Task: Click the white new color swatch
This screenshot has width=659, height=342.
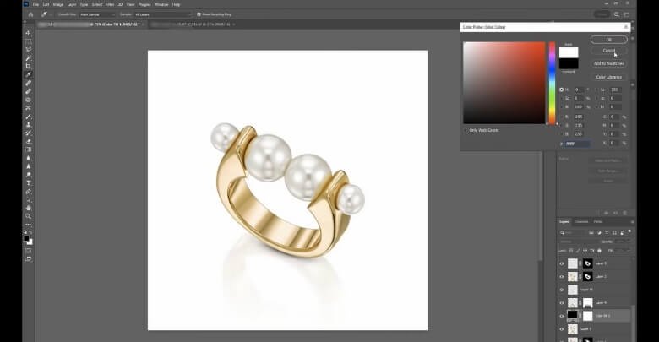Action: tap(569, 52)
